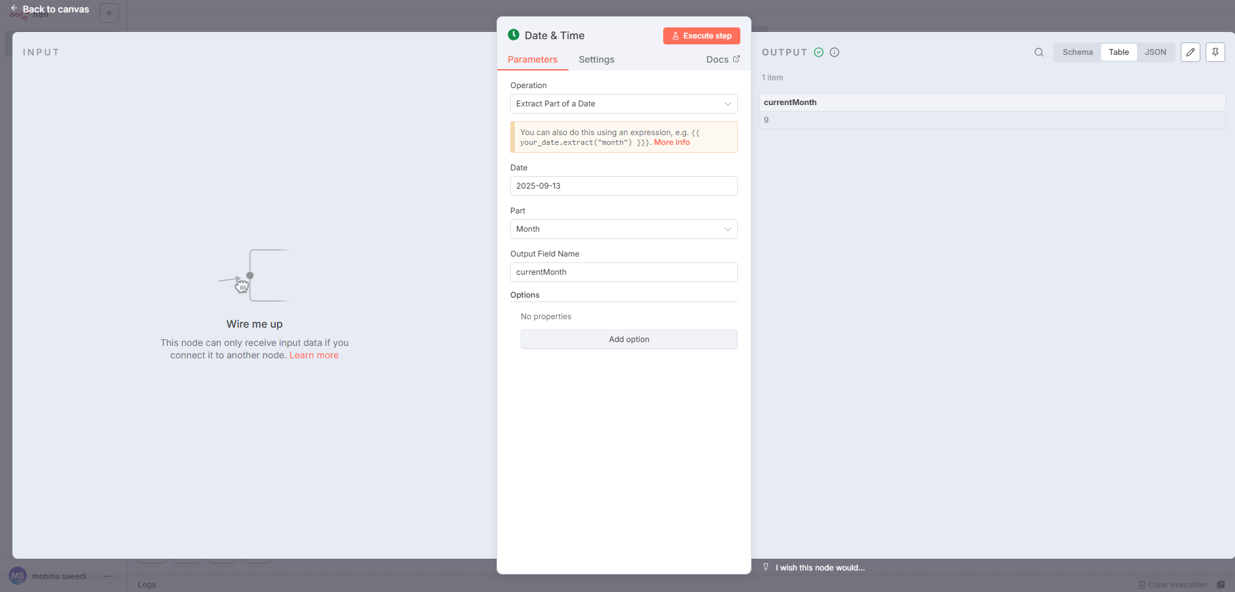Switch output view to JSON
Image resolution: width=1235 pixels, height=592 pixels.
[1155, 52]
